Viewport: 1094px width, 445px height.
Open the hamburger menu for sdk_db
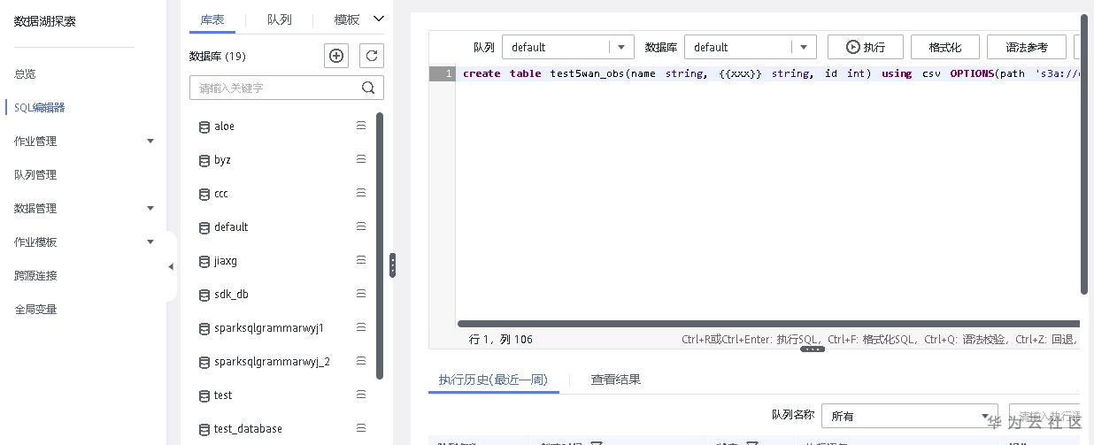[361, 294]
